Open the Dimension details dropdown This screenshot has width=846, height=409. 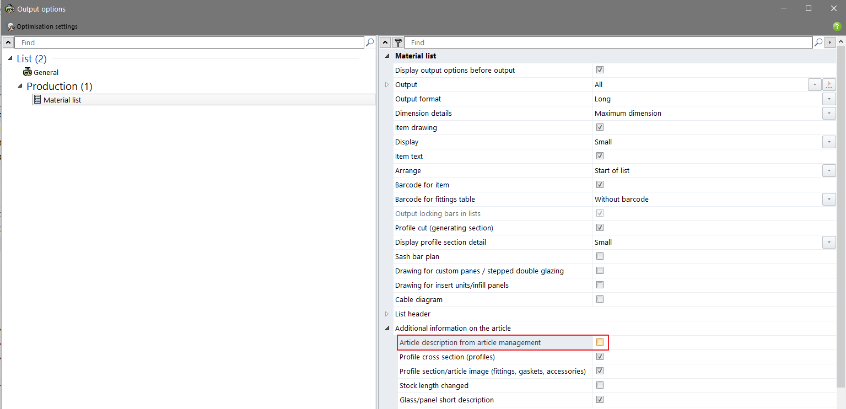tap(829, 114)
